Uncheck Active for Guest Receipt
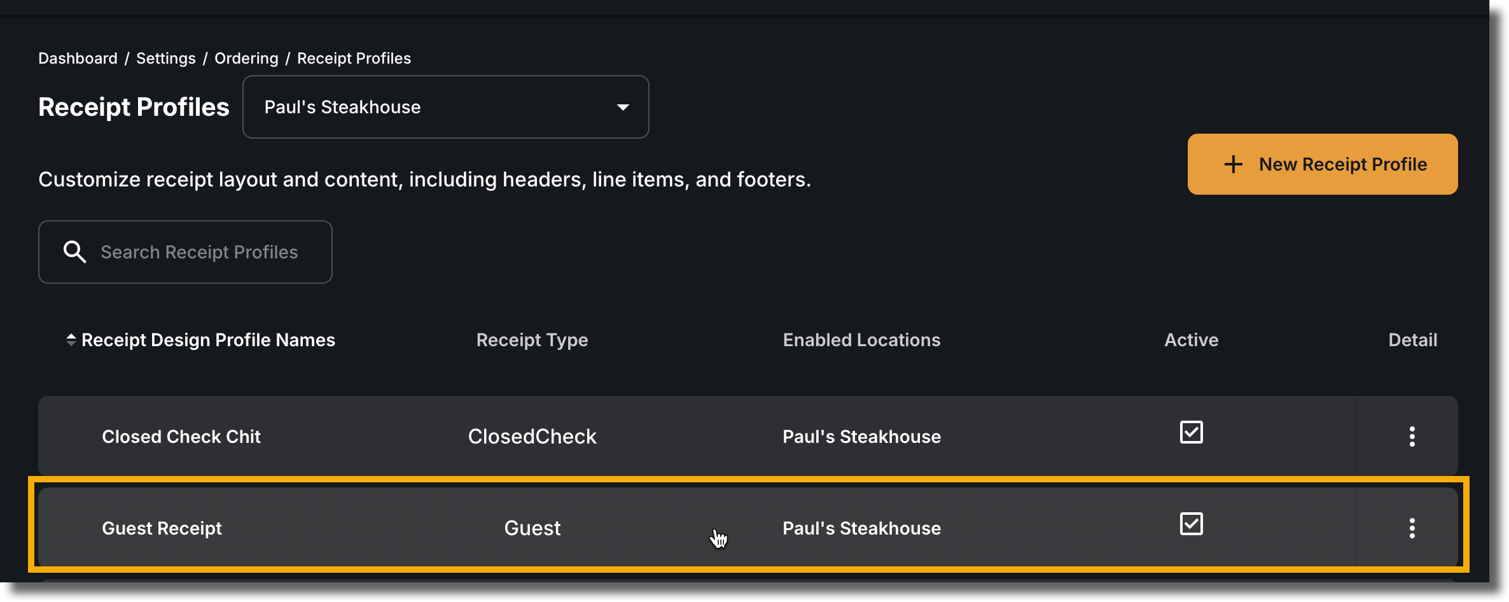This screenshot has width=1509, height=602. [x=1191, y=524]
